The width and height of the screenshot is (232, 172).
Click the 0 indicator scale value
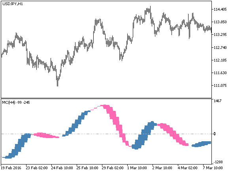(215, 134)
